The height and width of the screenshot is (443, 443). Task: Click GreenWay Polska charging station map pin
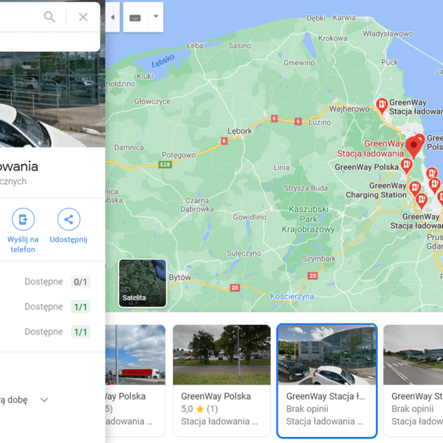406,166
